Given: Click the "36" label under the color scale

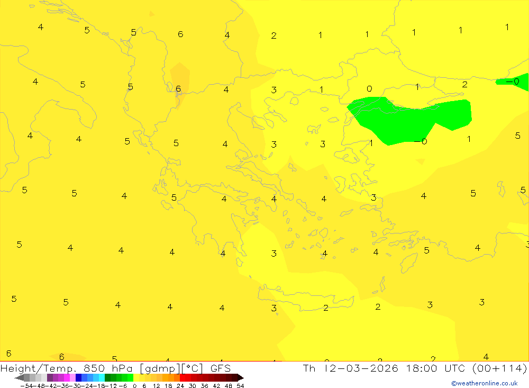Looking at the screenshot, I should tap(204, 386).
